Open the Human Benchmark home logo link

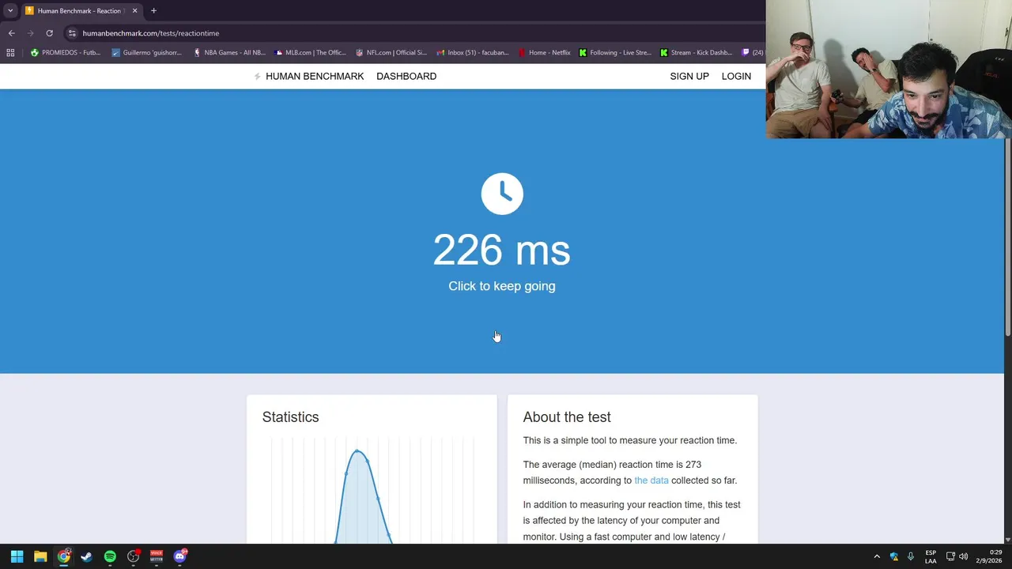coord(308,76)
